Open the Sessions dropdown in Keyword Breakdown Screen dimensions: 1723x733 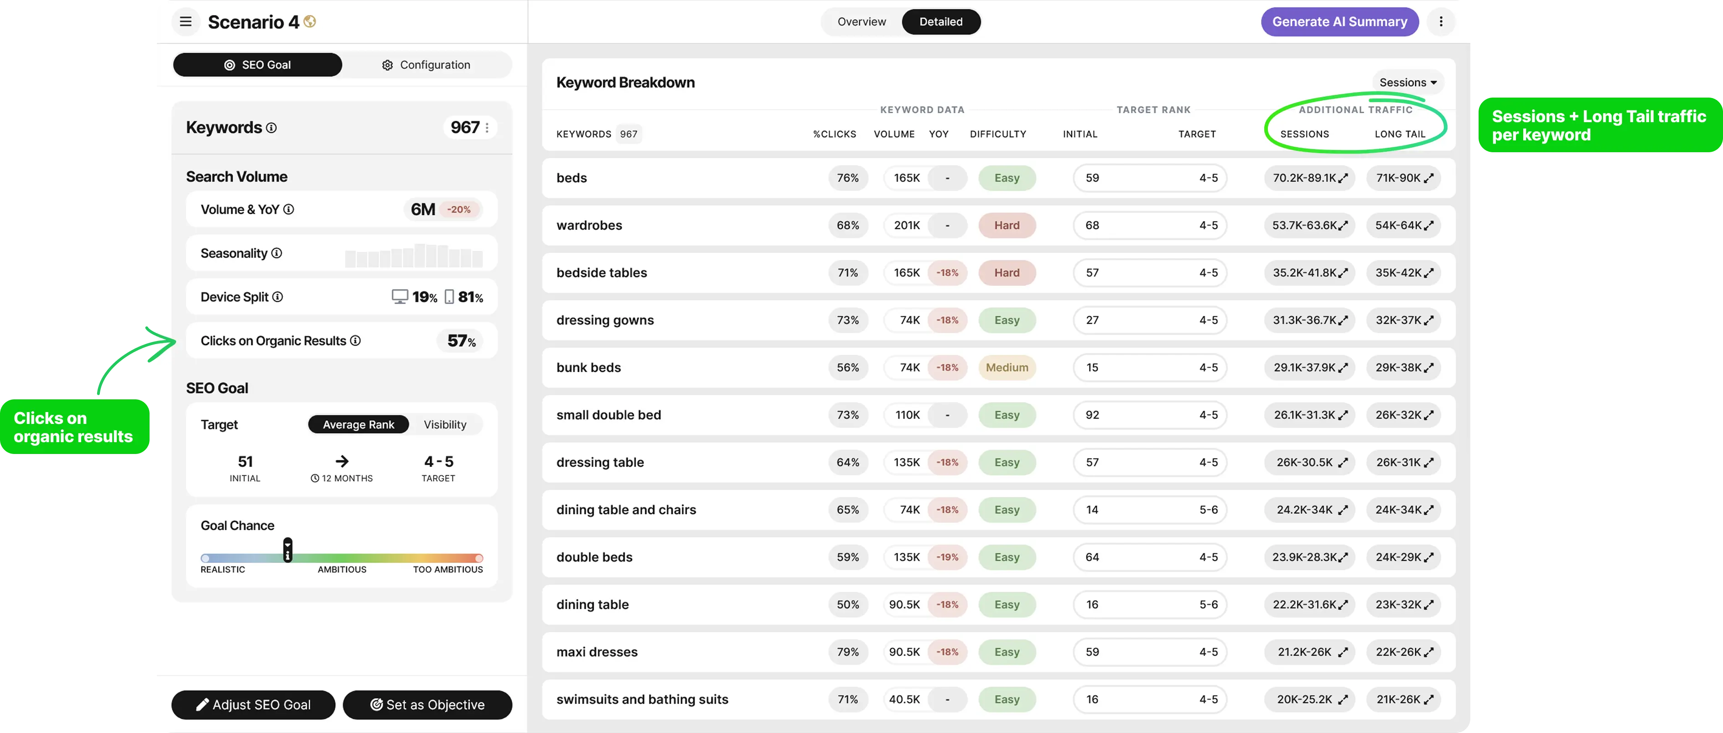(x=1407, y=82)
